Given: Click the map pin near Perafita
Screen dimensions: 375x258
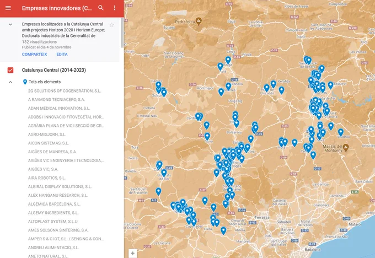Looking at the screenshot, I should pos(274,84).
